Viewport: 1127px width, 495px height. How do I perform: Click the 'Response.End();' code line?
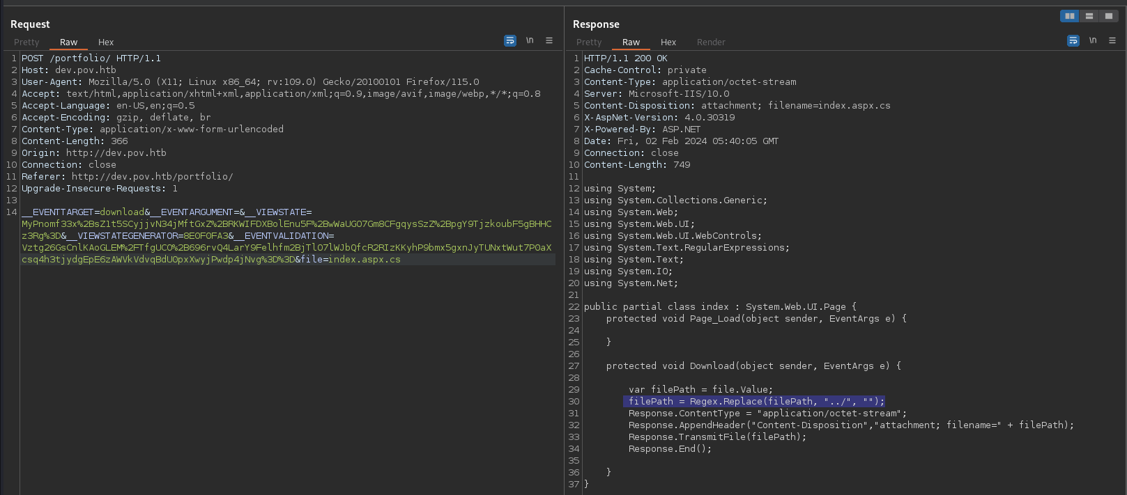(x=670, y=449)
